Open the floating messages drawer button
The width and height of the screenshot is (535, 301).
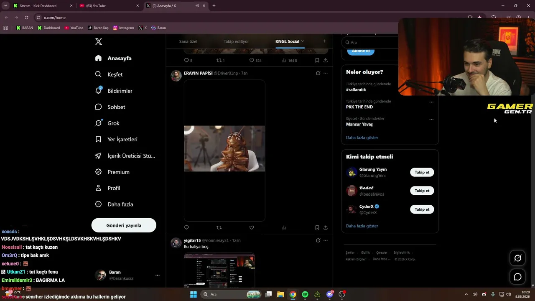pyautogui.click(x=517, y=277)
